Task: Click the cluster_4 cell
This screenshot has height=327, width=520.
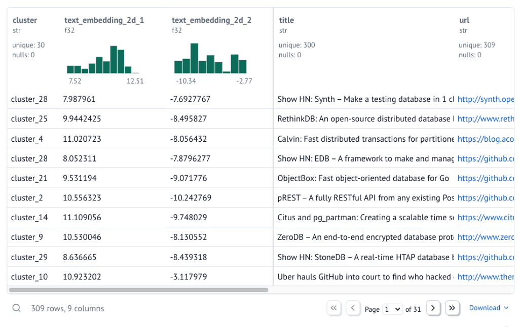Action: (x=27, y=139)
